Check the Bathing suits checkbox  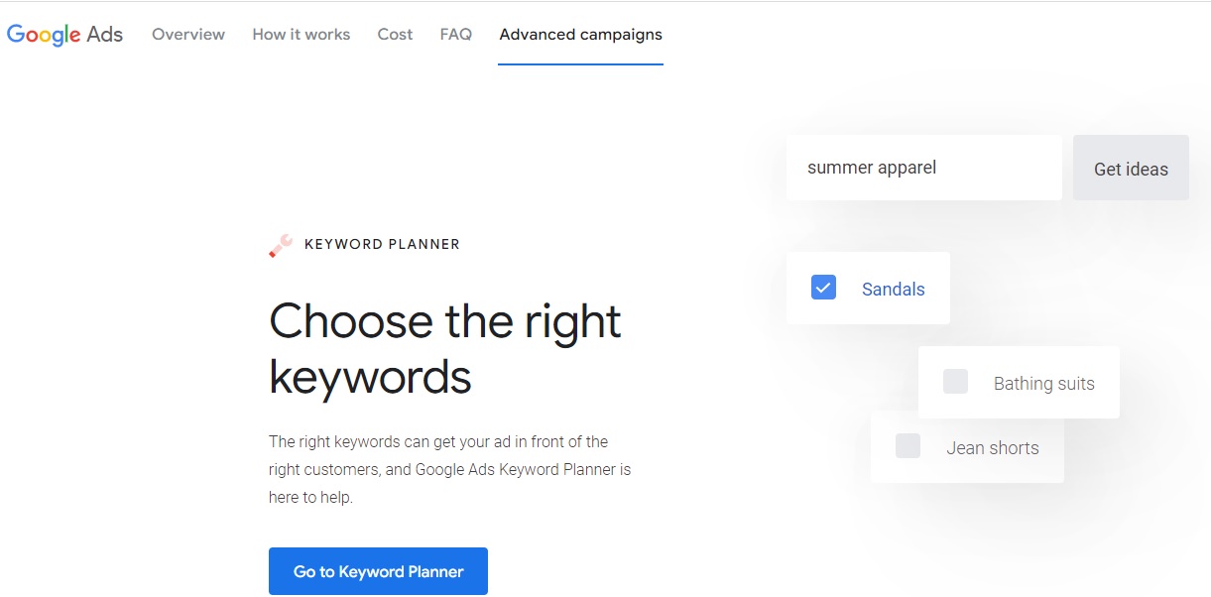(x=955, y=382)
